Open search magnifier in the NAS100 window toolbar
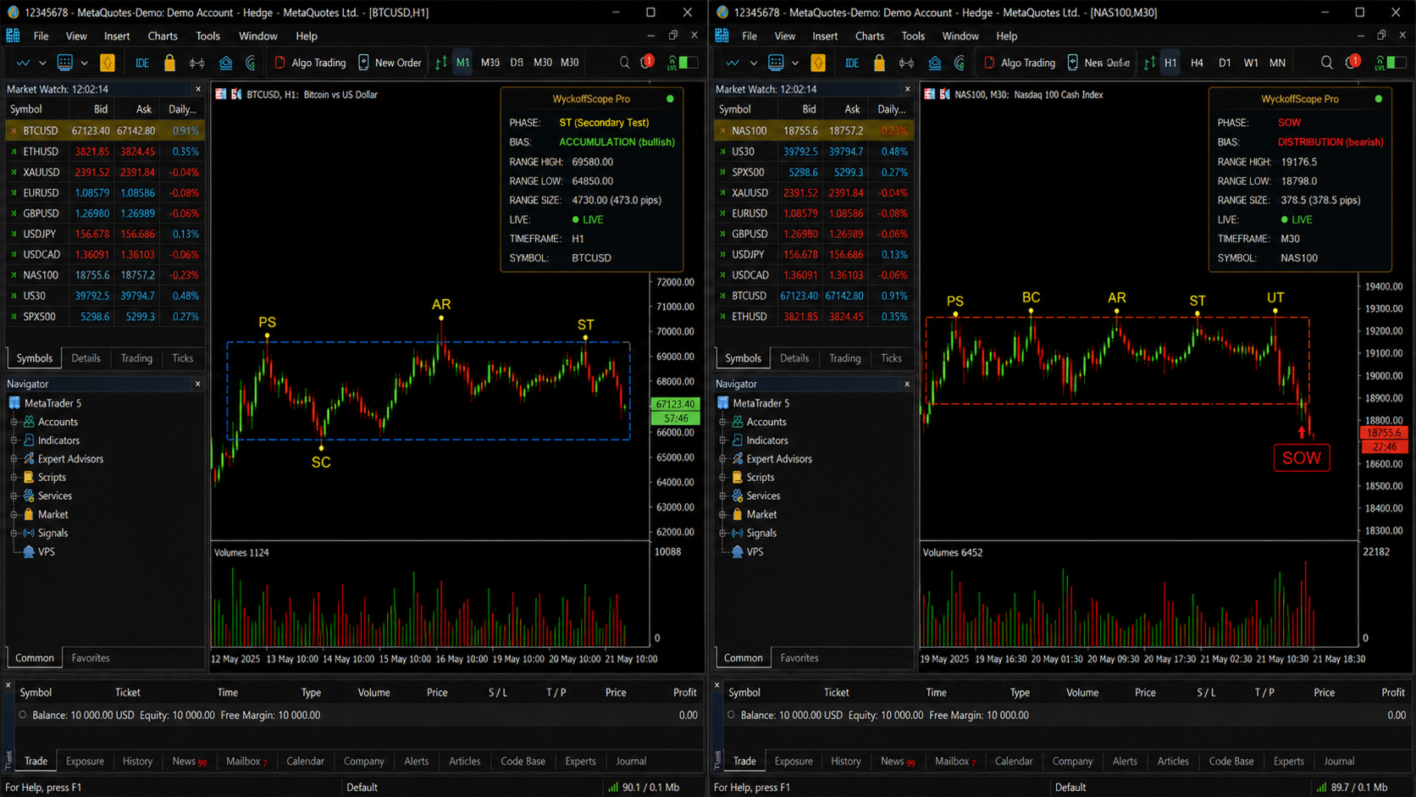This screenshot has height=797, width=1416. 1326,63
